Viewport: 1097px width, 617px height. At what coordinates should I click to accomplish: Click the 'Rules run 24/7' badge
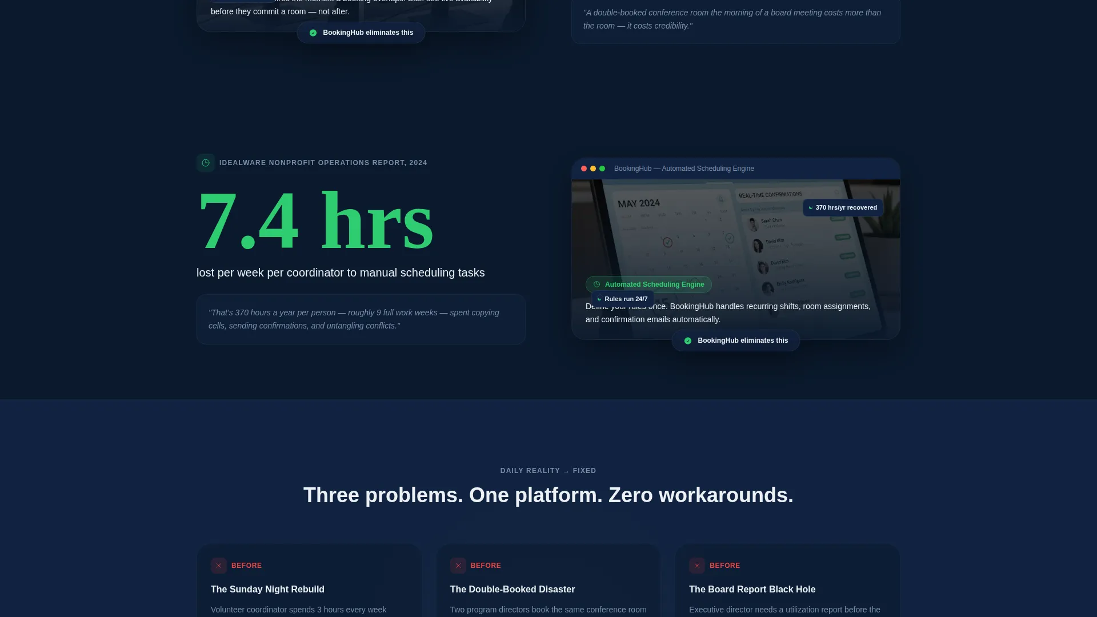[x=623, y=299]
